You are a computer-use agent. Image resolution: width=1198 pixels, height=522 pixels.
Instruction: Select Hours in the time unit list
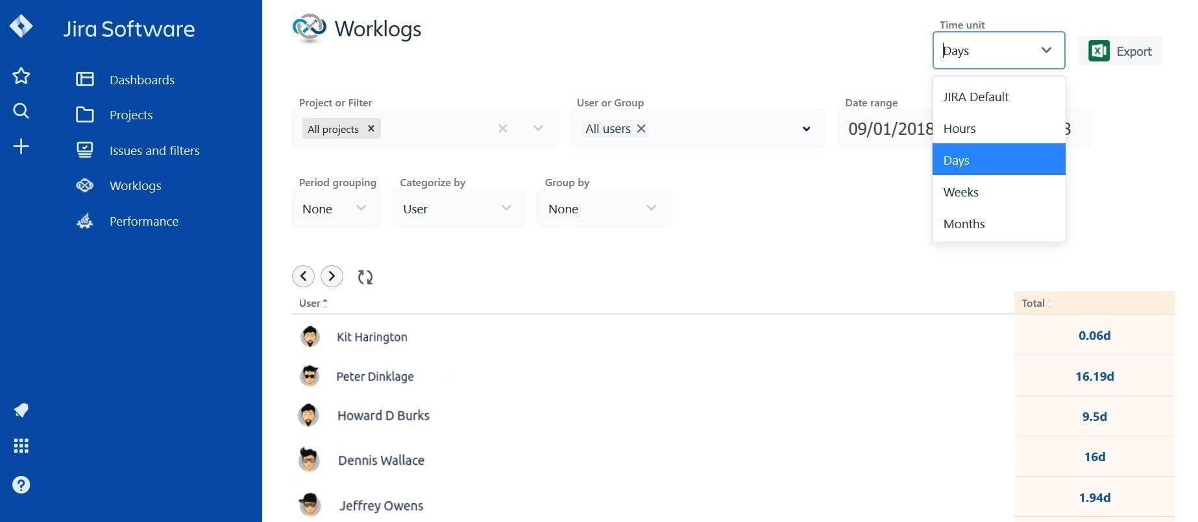(999, 128)
